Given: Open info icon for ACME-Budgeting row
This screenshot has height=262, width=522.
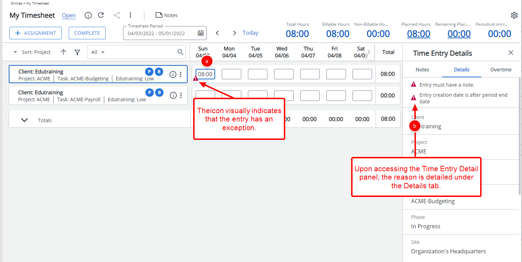Looking at the screenshot, I should [173, 74].
